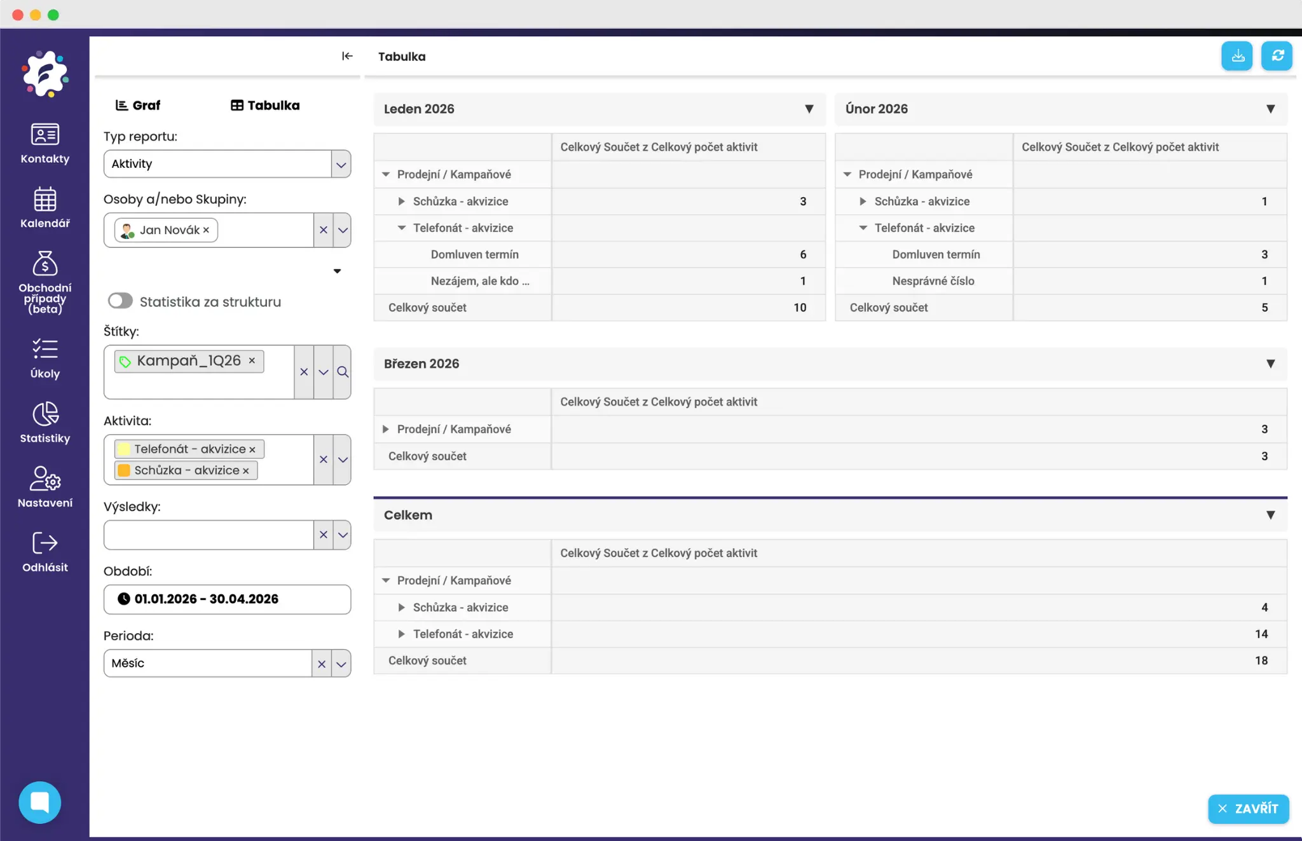Screen dimensions: 1302x841
Task: Click the Období date range field
Action: coord(227,599)
